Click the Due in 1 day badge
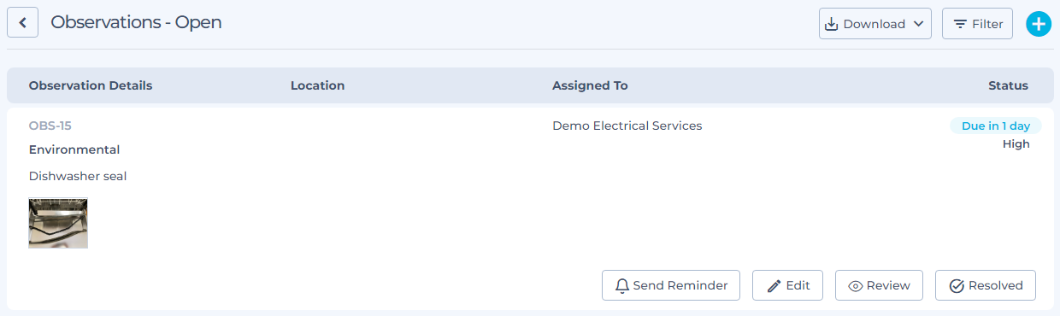This screenshot has width=1060, height=316. [996, 126]
